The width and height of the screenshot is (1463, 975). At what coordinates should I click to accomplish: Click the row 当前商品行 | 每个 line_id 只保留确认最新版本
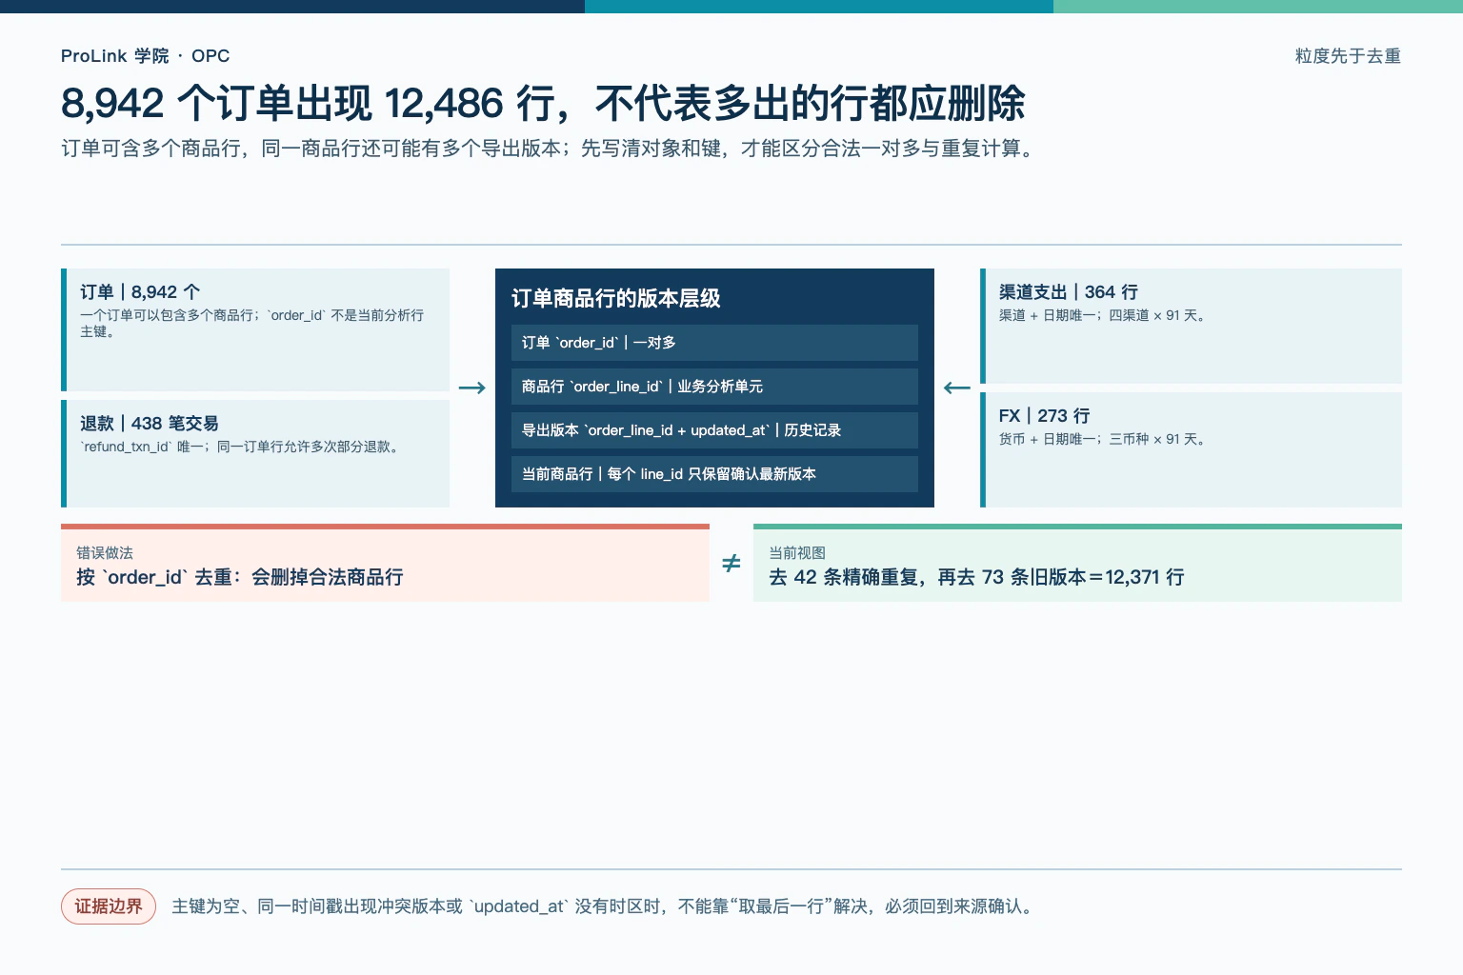[x=714, y=474]
